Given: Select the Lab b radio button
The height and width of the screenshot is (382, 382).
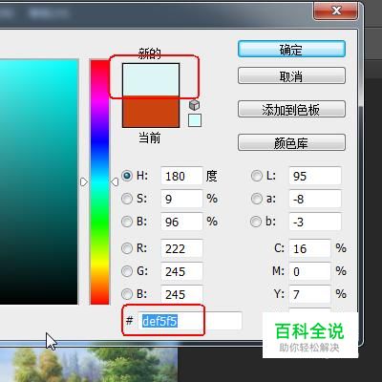Looking at the screenshot, I should click(256, 222).
